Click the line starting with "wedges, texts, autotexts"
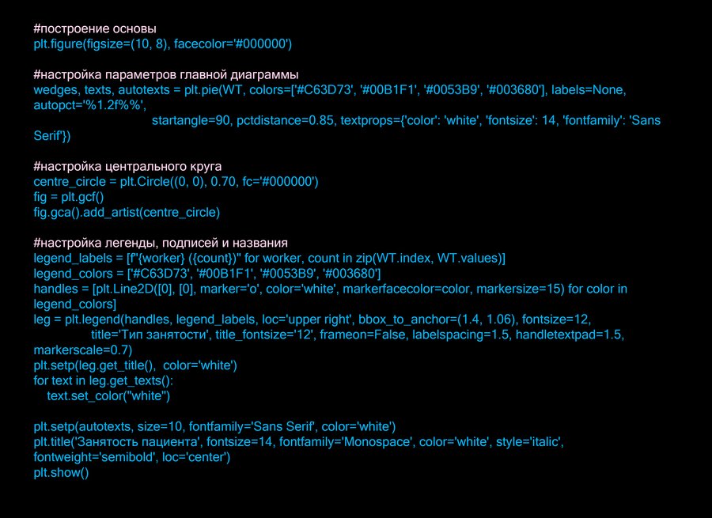The width and height of the screenshot is (712, 518). click(330, 89)
